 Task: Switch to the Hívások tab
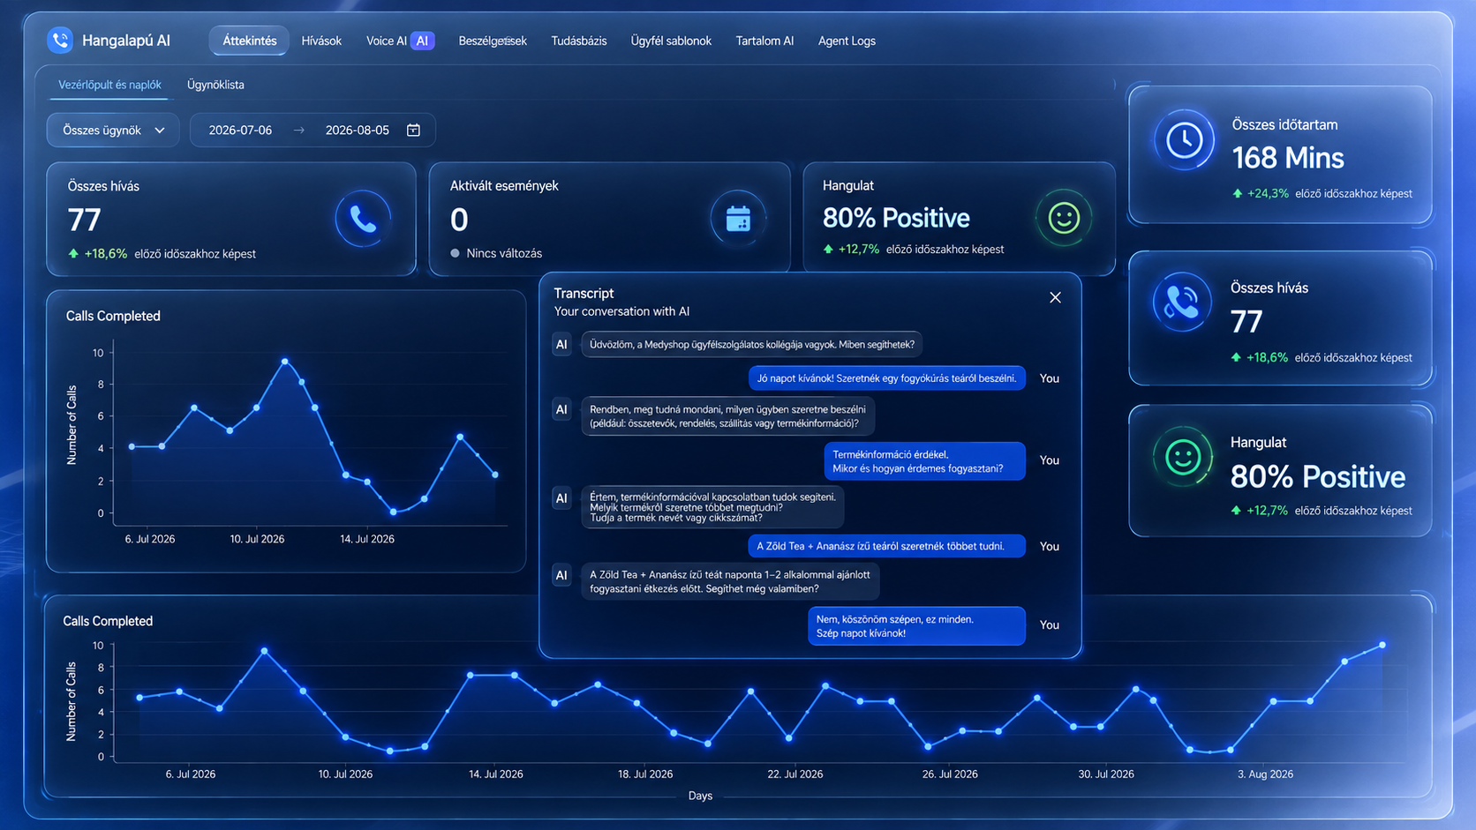(x=321, y=41)
